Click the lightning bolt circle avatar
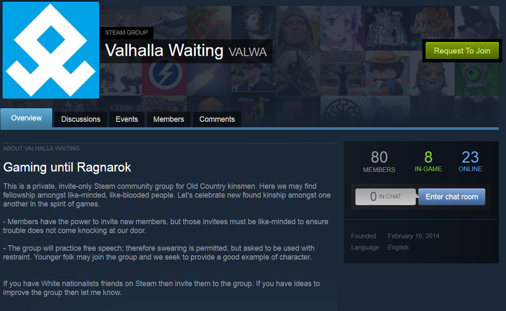The image size is (506, 311). 164,73
